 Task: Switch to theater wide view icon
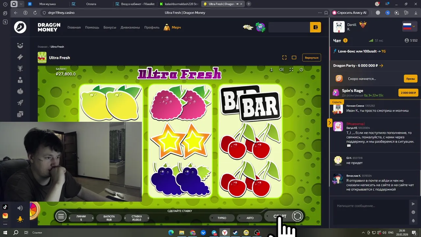(294, 58)
